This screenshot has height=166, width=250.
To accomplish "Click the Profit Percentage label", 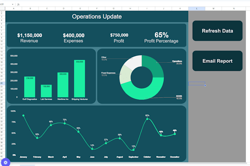I will 161,41.
